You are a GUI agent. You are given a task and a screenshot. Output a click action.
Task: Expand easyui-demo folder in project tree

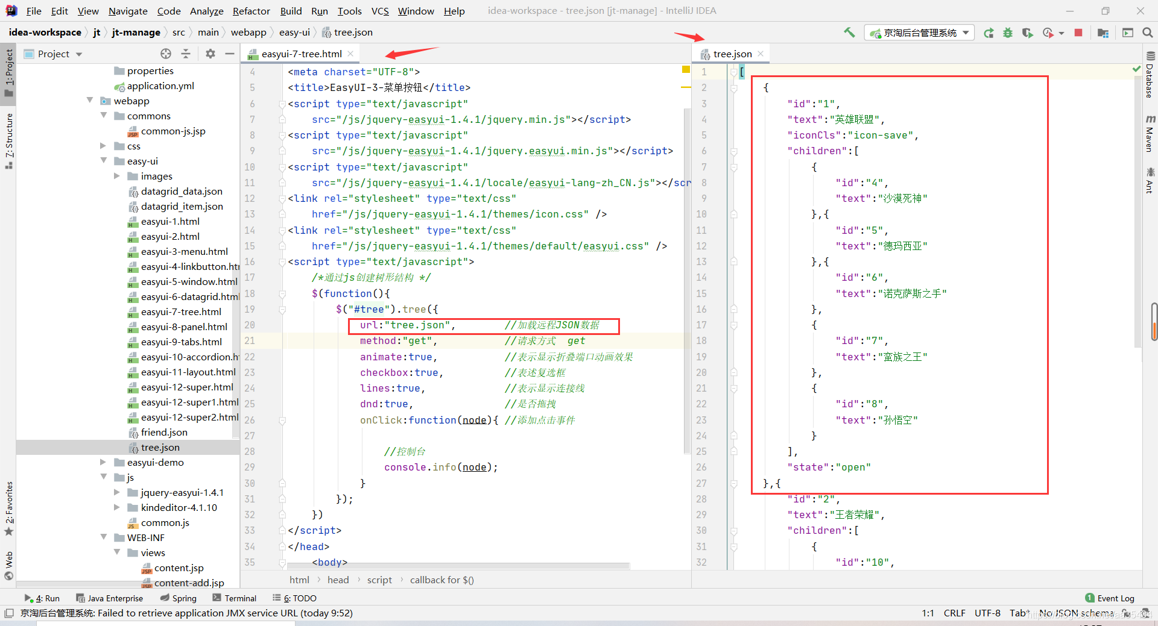pyautogui.click(x=104, y=462)
